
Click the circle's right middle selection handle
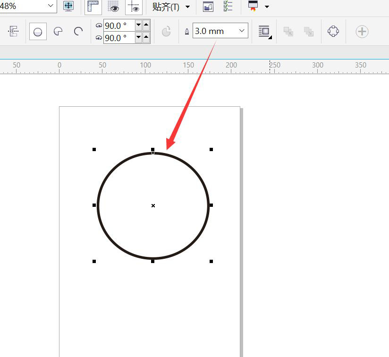click(211, 205)
